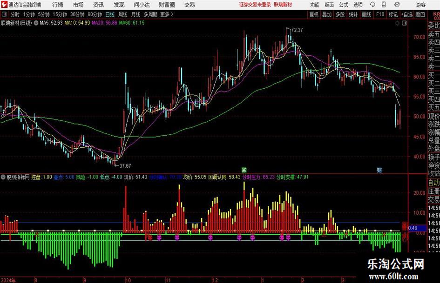Click the 游客 guest account
440x283 pixels.
(x=421, y=5)
